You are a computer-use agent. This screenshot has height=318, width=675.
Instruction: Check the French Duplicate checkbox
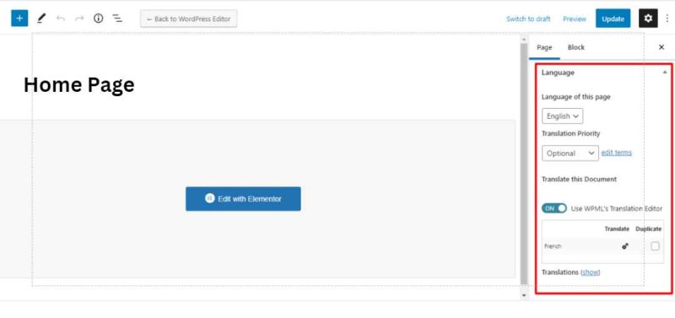click(x=655, y=246)
